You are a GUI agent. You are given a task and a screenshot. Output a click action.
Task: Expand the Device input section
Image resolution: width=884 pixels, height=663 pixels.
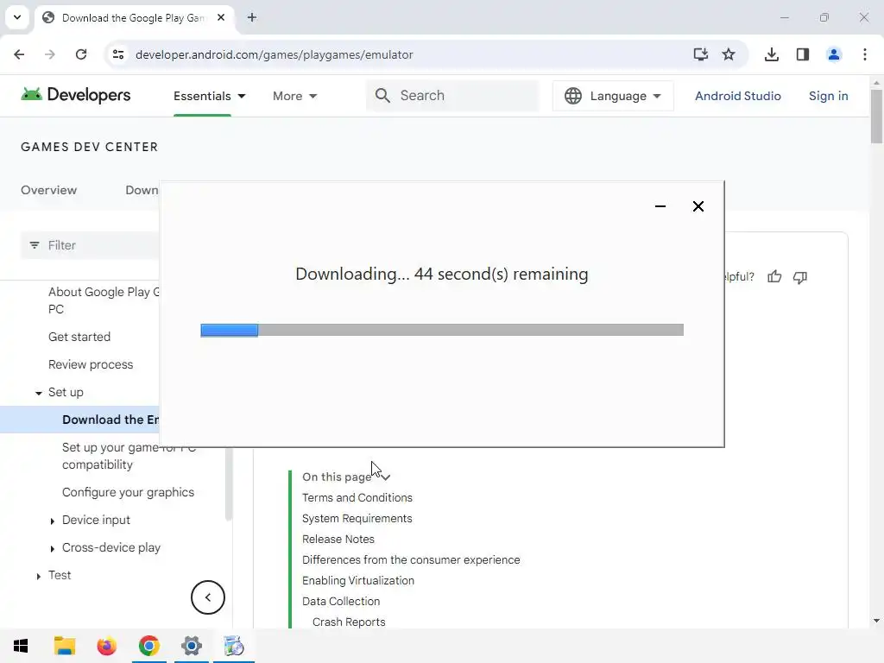[53, 521]
